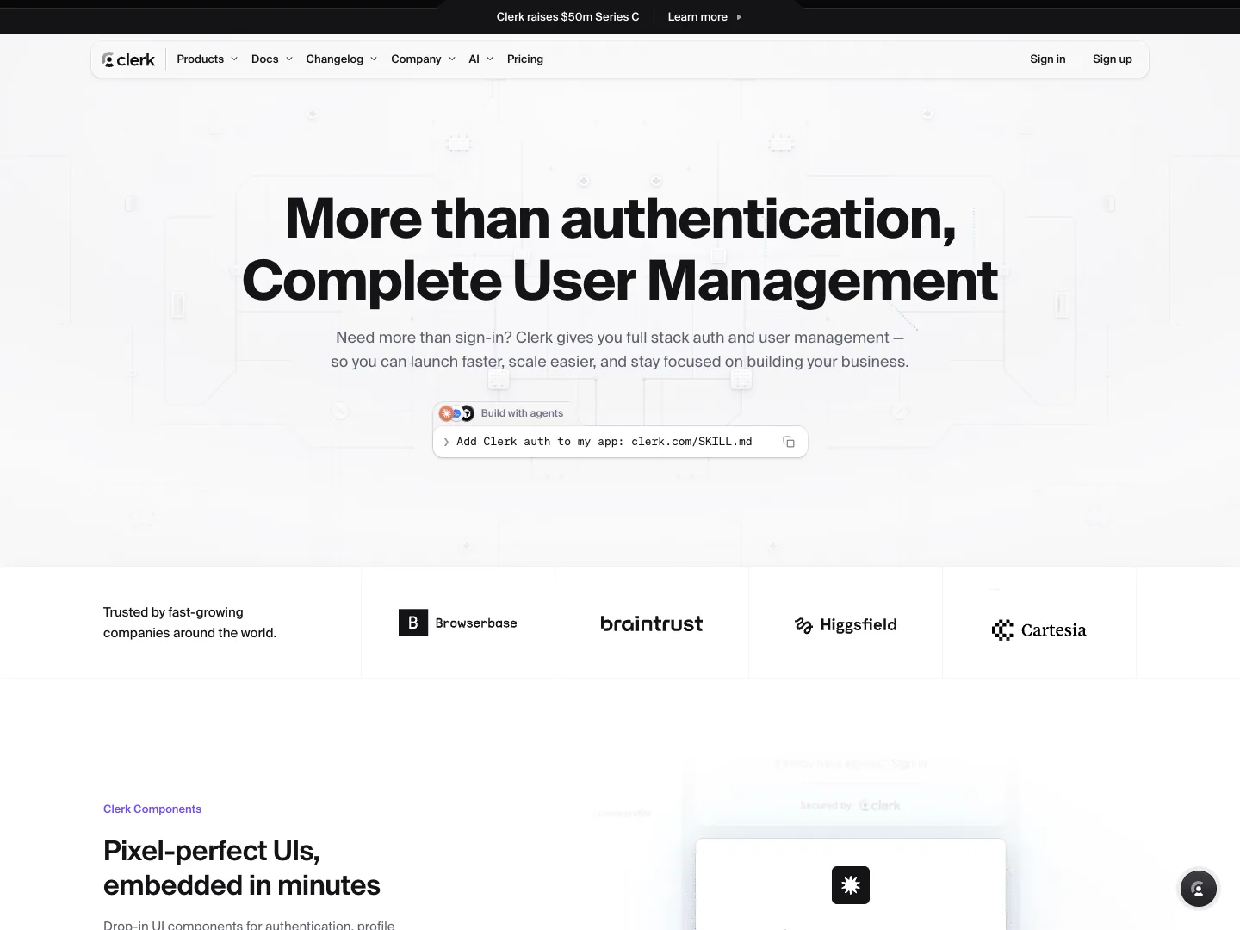Expand the AI dropdown
Image resolution: width=1240 pixels, height=930 pixels.
tap(480, 59)
